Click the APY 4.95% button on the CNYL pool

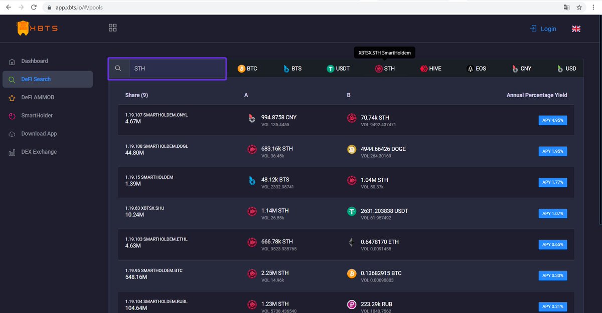click(552, 120)
